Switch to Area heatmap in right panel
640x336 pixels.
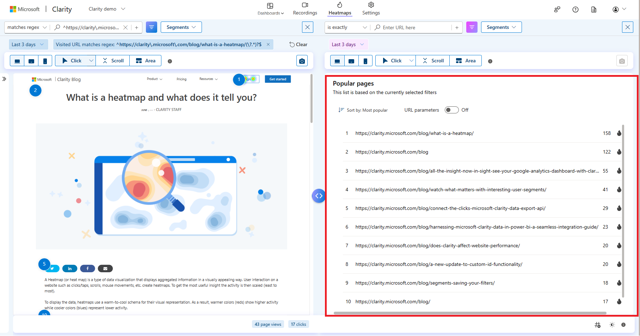[x=466, y=61]
